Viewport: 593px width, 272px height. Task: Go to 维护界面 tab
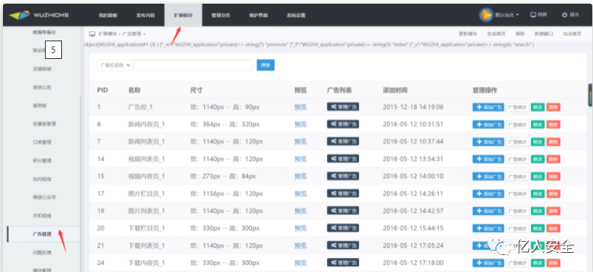coord(258,15)
